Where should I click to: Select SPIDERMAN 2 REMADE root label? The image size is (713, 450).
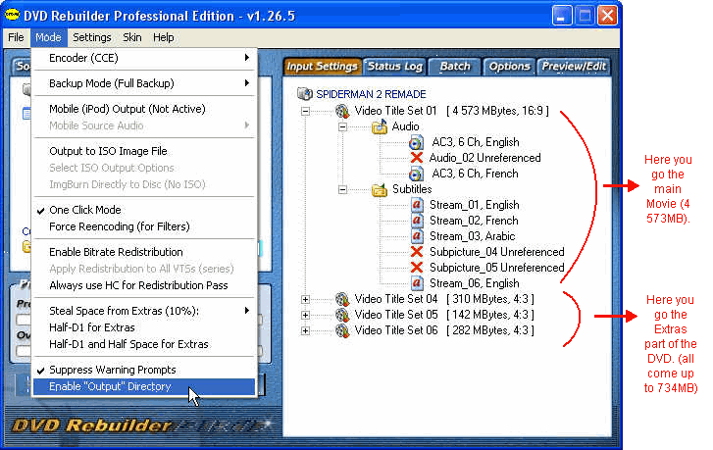pyautogui.click(x=371, y=94)
